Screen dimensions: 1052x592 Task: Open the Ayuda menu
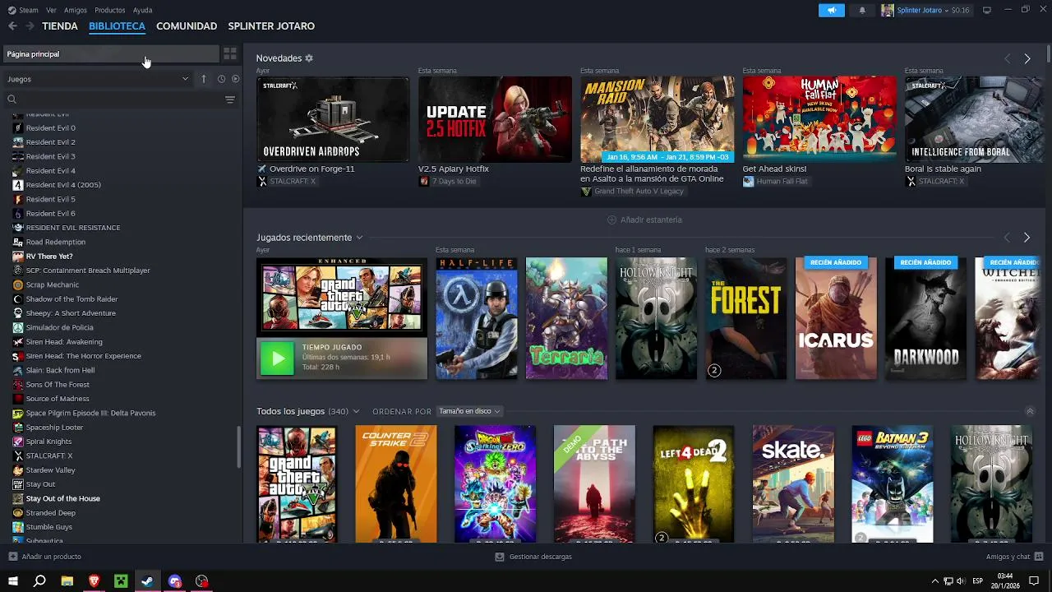tap(142, 10)
